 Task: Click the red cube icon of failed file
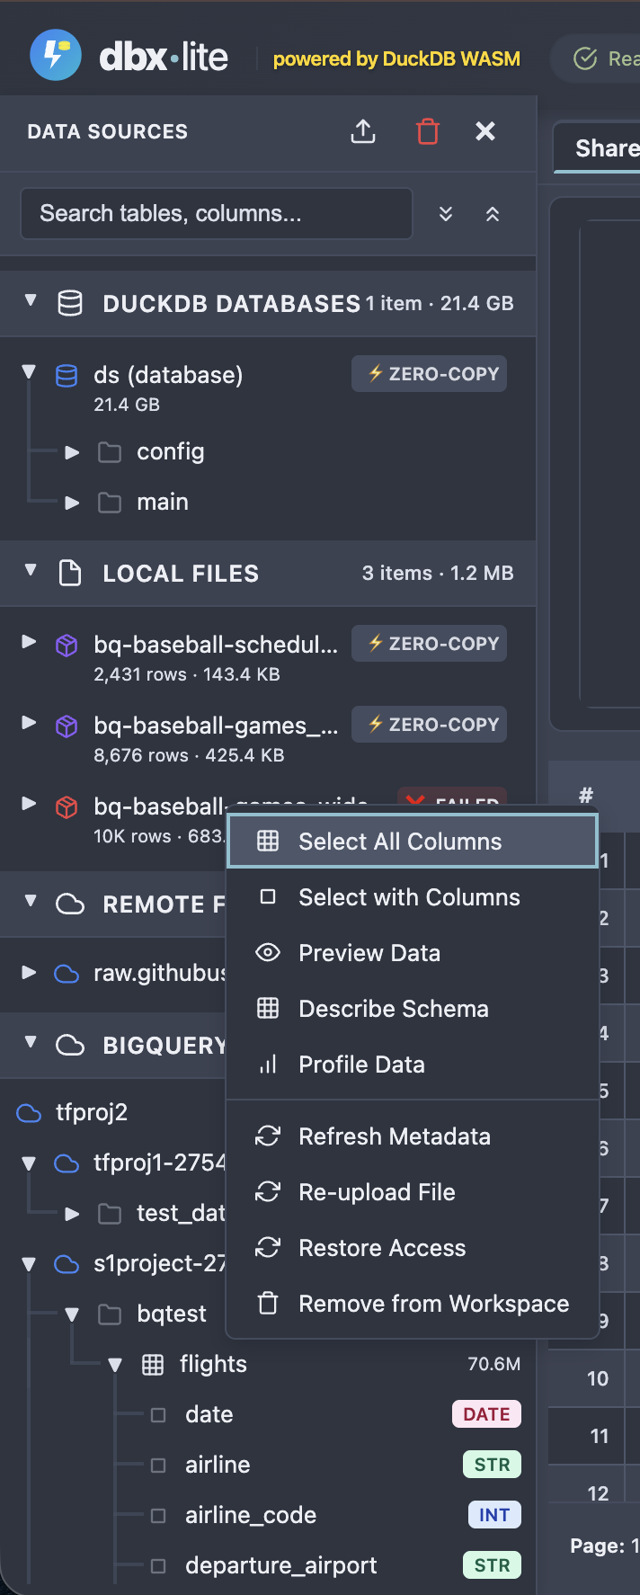pyautogui.click(x=67, y=807)
